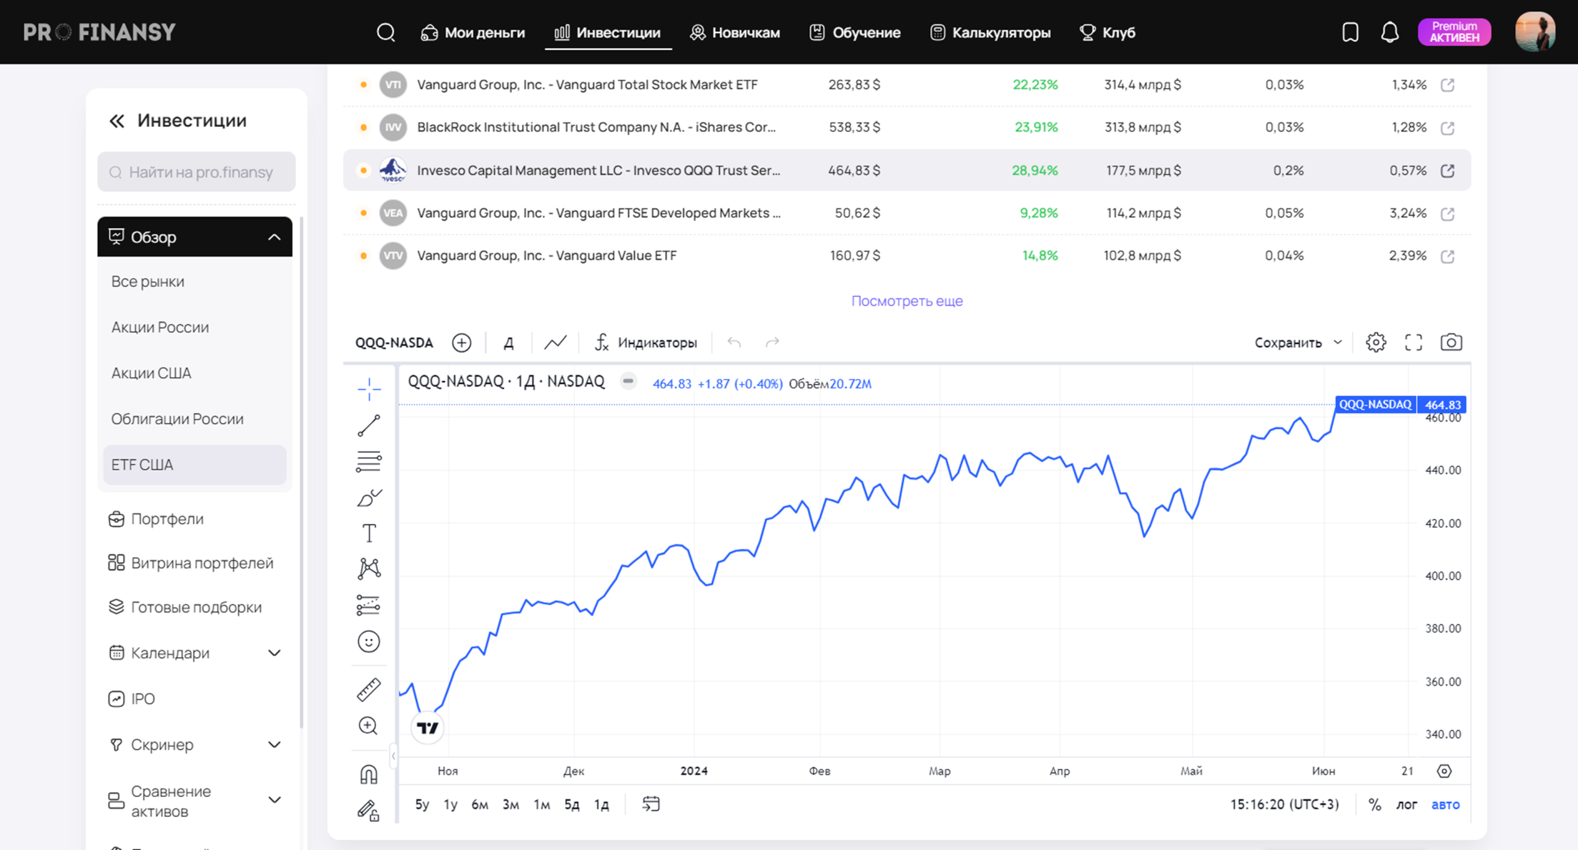Open the emoji icons tool
This screenshot has width=1578, height=850.
[x=369, y=642]
